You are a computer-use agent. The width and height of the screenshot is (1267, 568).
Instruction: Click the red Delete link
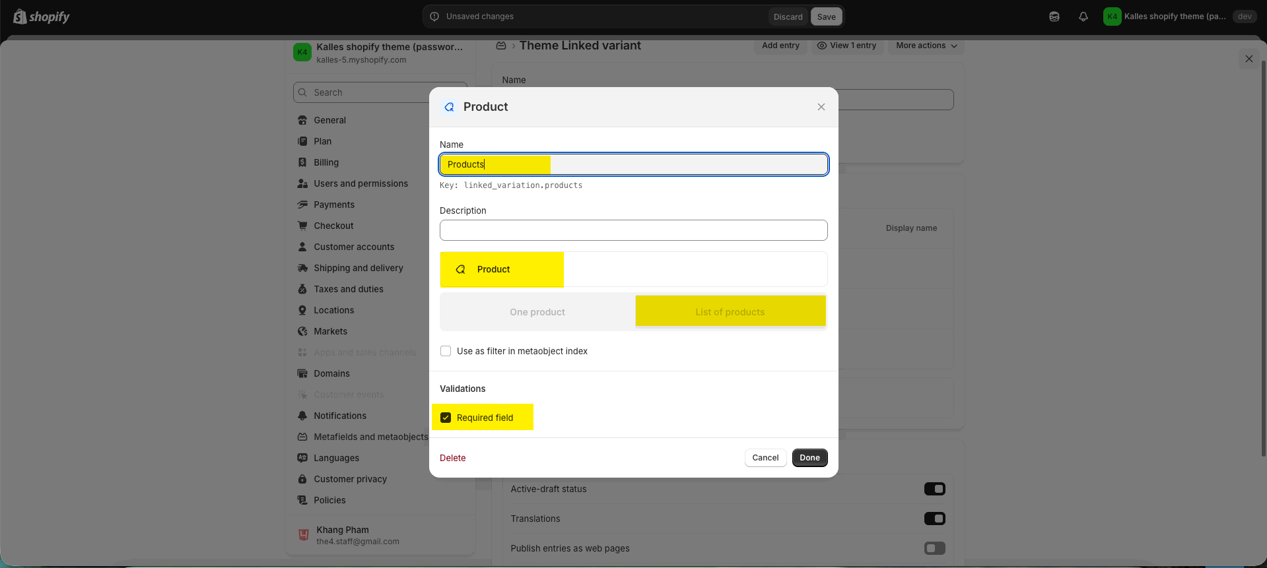click(x=452, y=458)
